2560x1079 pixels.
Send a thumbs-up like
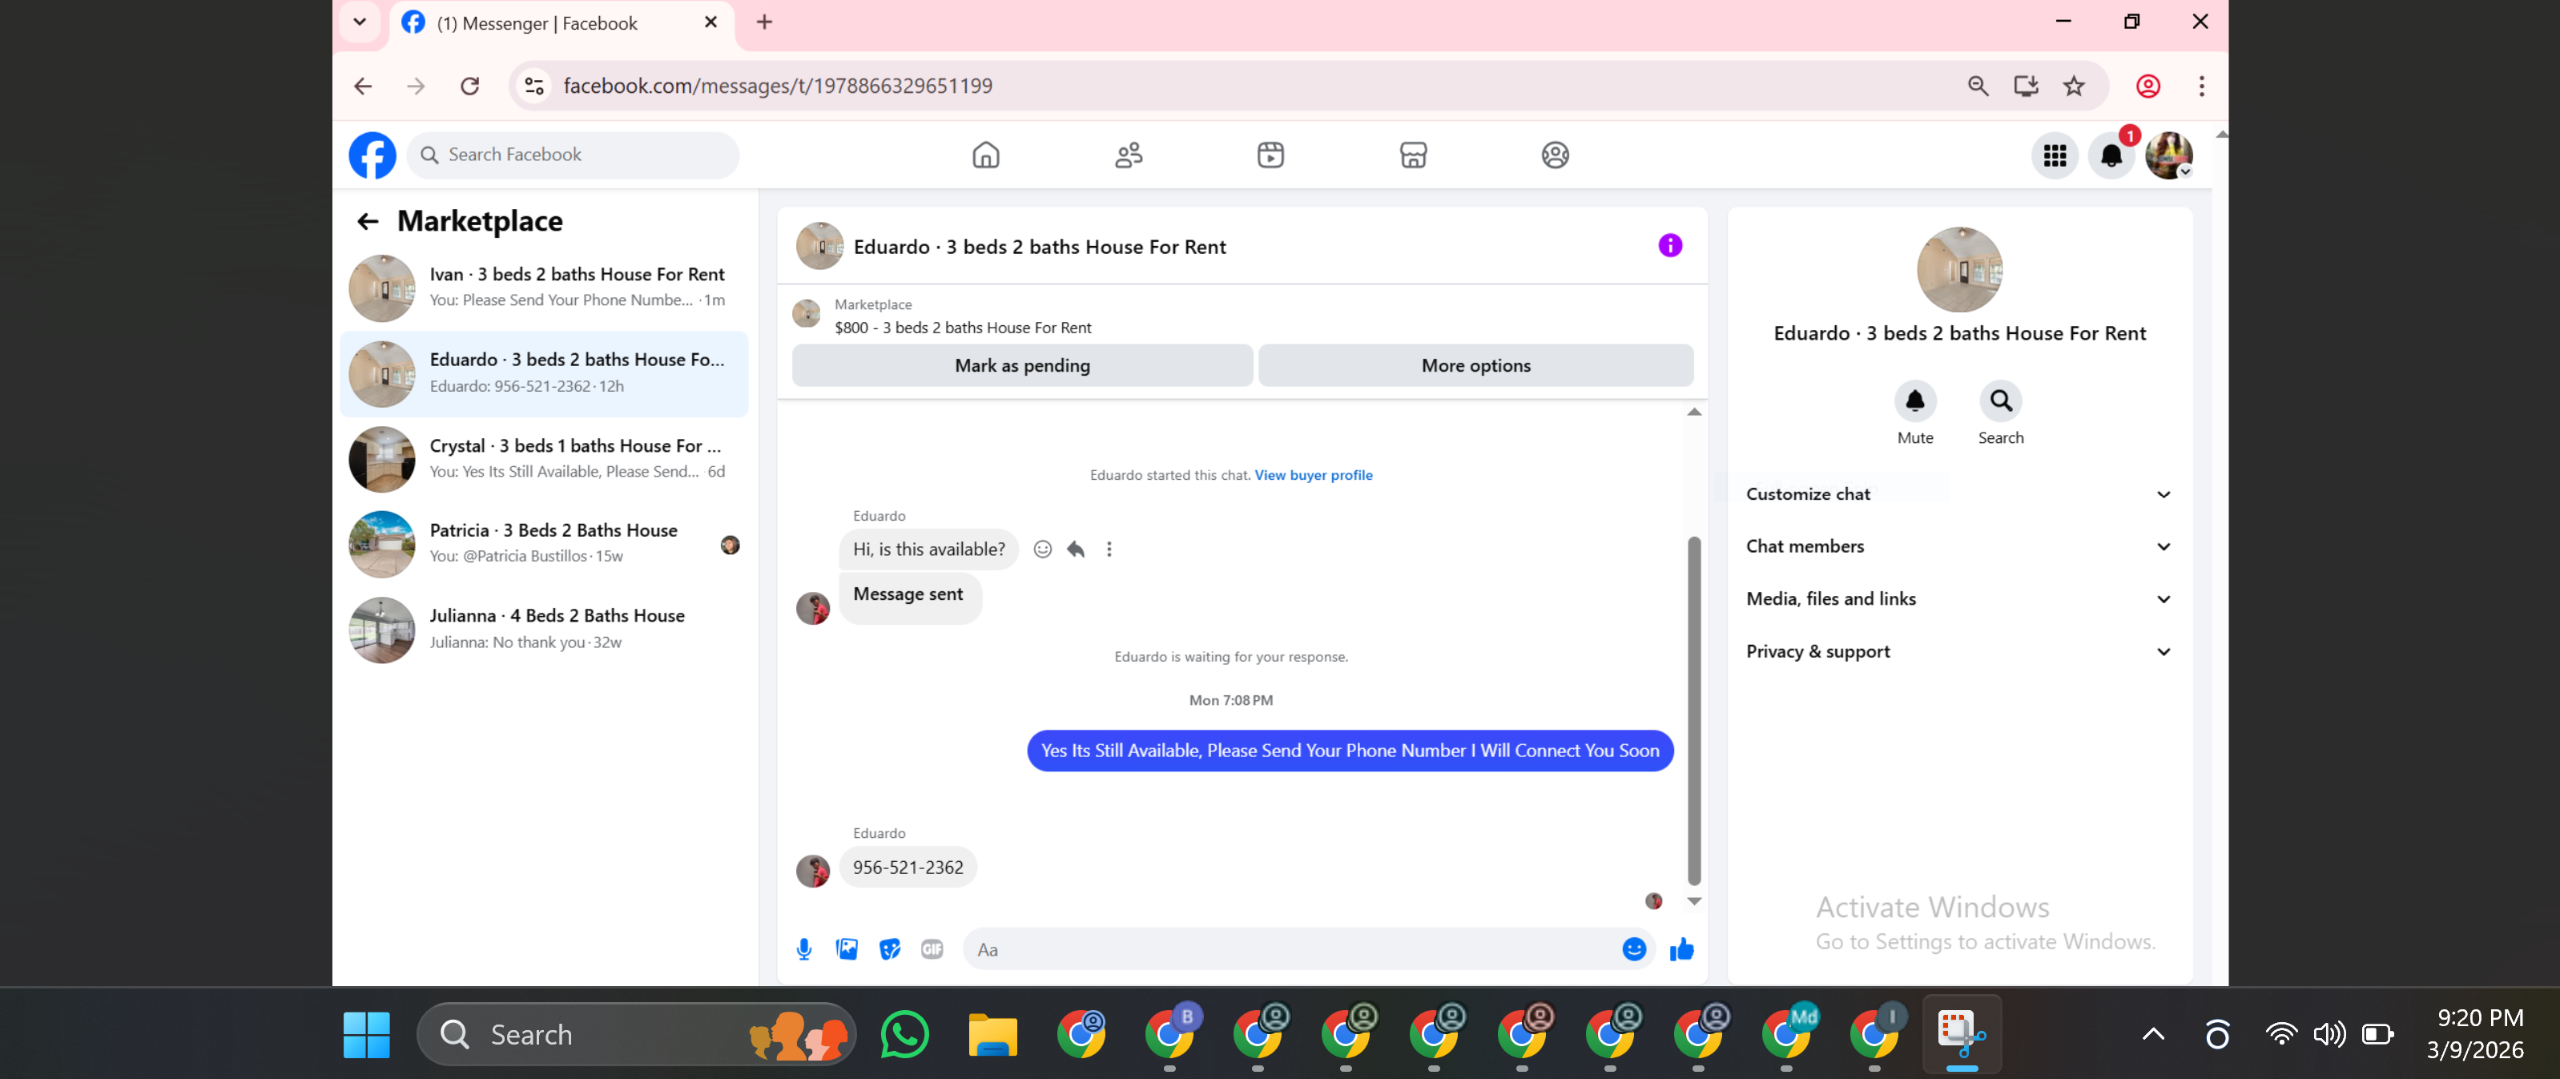1681,949
